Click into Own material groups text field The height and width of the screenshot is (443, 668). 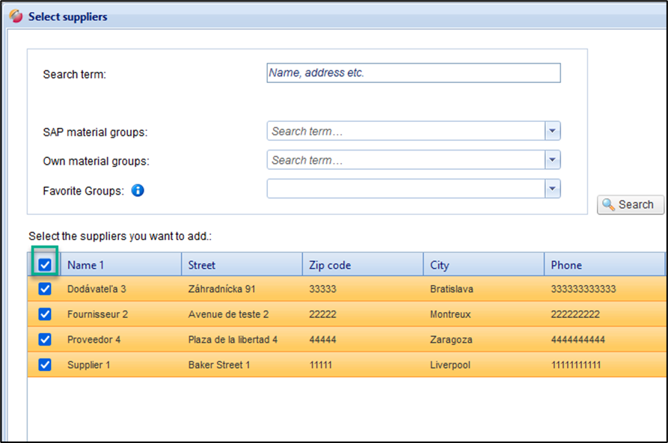pyautogui.click(x=405, y=160)
